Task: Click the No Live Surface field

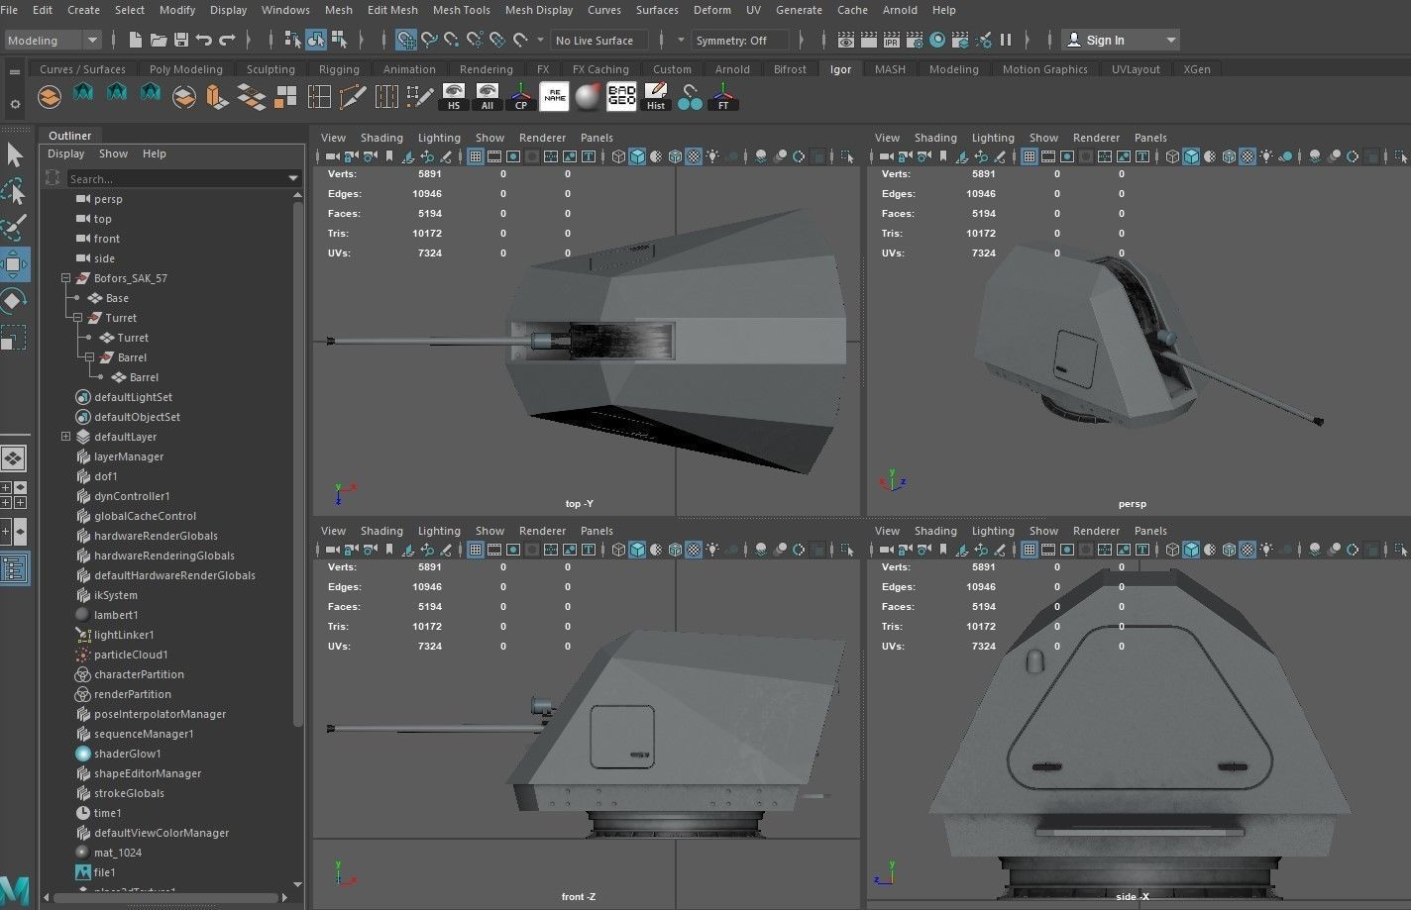Action: tap(599, 40)
